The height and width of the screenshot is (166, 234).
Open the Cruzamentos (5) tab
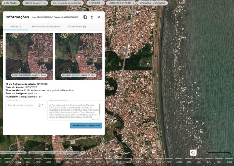(x=77, y=27)
